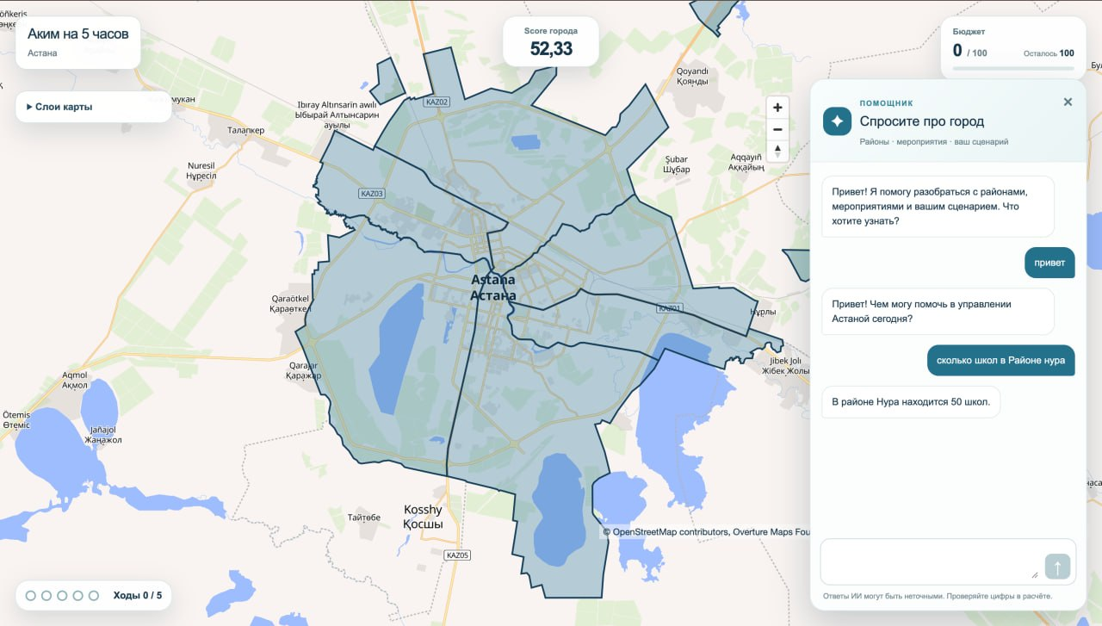Click 'сколько школ в Районе нура' message

[x=1001, y=361]
